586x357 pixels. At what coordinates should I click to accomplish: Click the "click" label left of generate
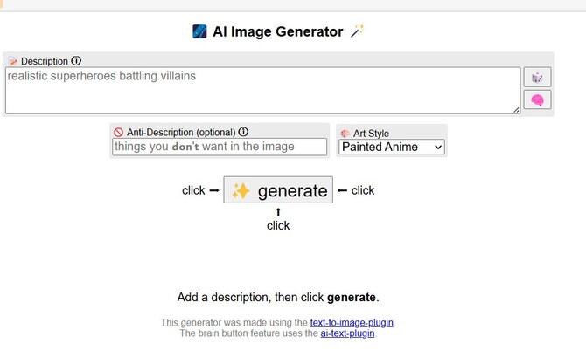193,190
